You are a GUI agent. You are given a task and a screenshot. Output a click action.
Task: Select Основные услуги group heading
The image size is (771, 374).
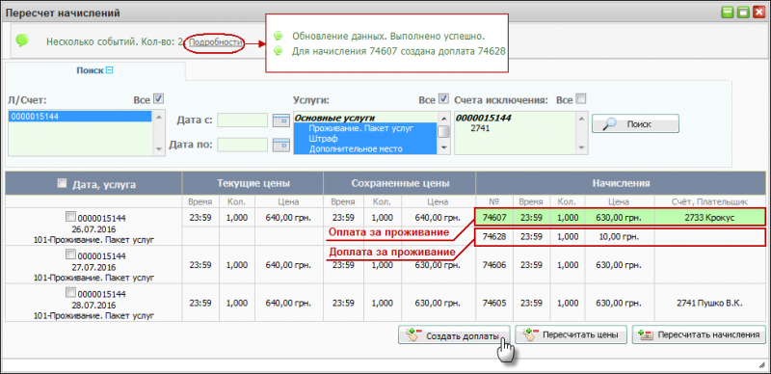(333, 119)
